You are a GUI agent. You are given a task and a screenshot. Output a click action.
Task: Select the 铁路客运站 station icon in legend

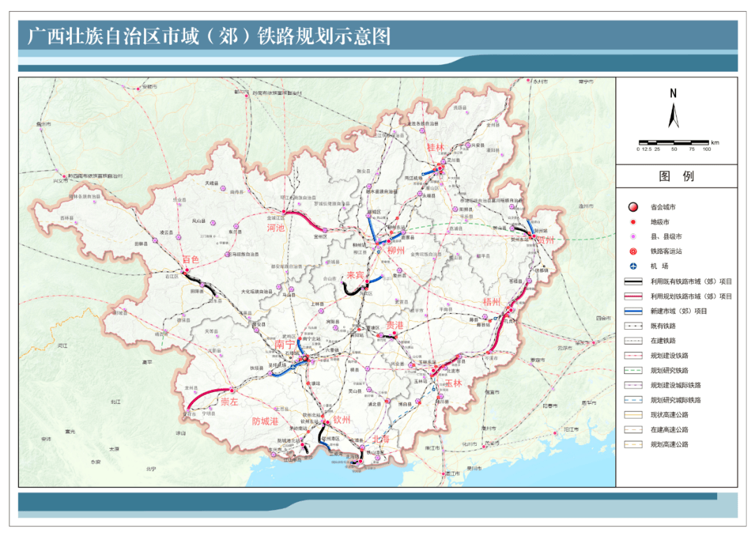click(x=632, y=249)
